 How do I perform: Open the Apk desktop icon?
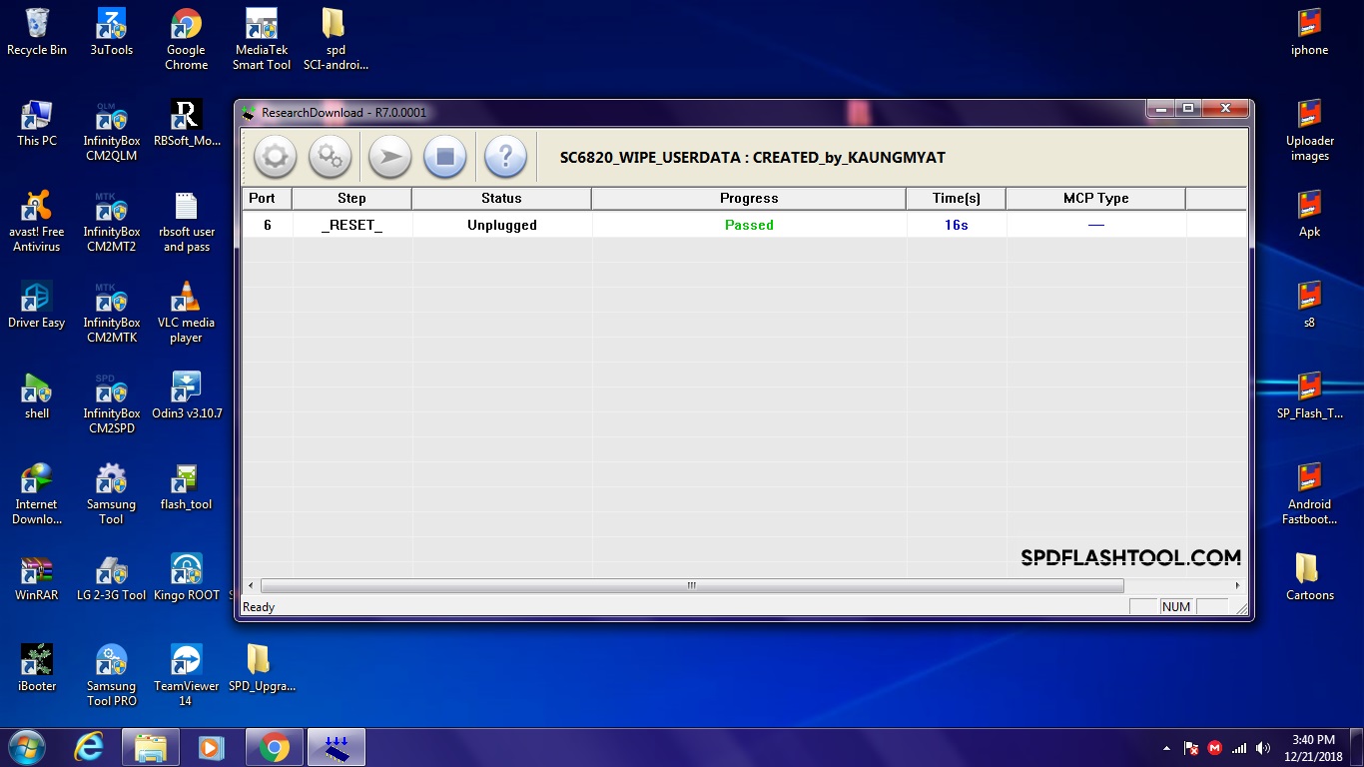(x=1309, y=214)
